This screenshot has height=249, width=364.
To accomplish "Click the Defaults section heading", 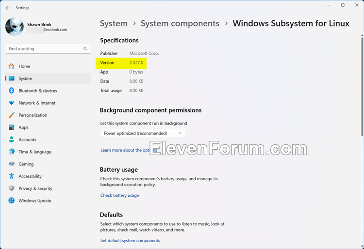I will 111,215.
